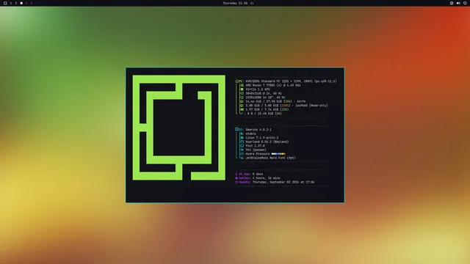Click the Thursday 21:38 clock

click(235, 3)
